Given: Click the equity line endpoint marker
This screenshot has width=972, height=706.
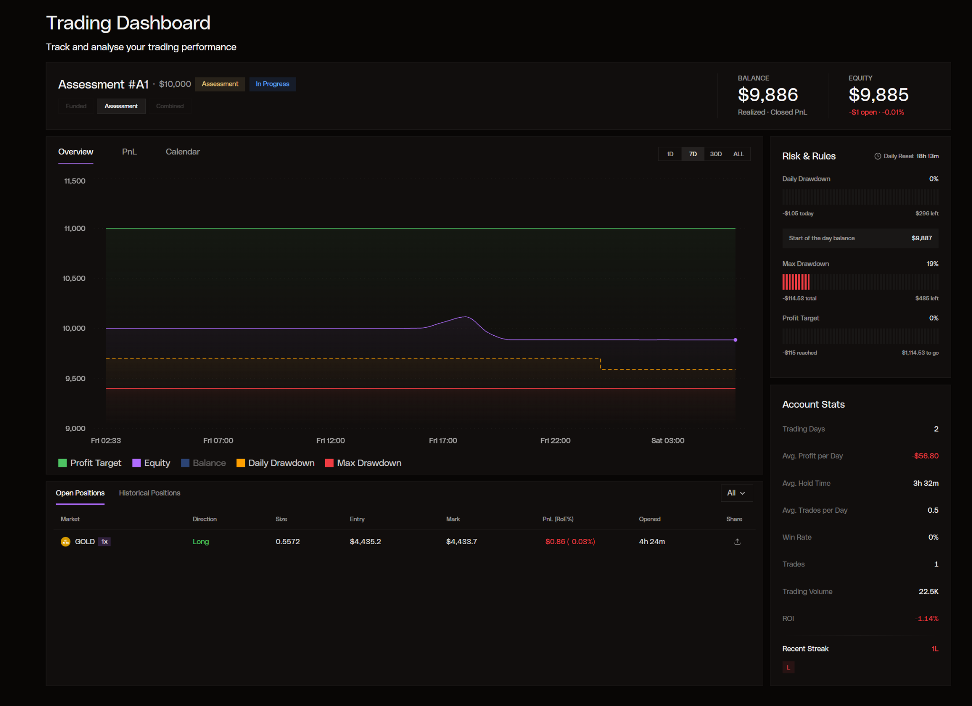Looking at the screenshot, I should pos(735,340).
